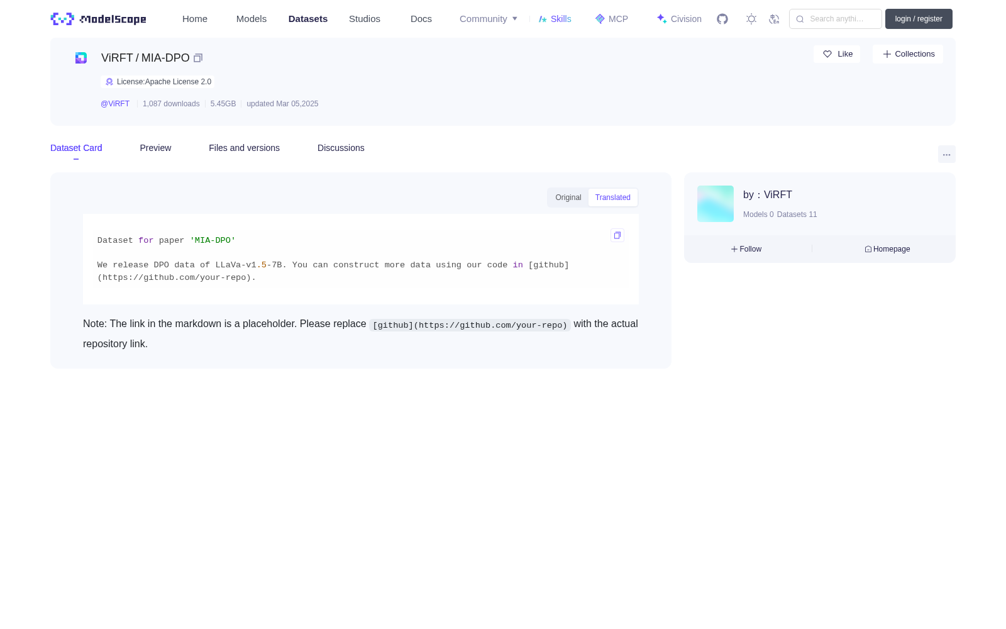Open the Docs page
1006x629 pixels.
click(x=421, y=19)
